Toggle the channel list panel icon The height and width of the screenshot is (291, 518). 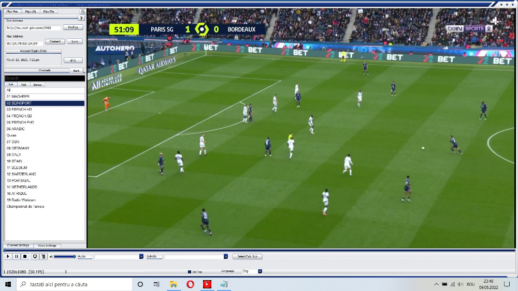click(x=44, y=256)
